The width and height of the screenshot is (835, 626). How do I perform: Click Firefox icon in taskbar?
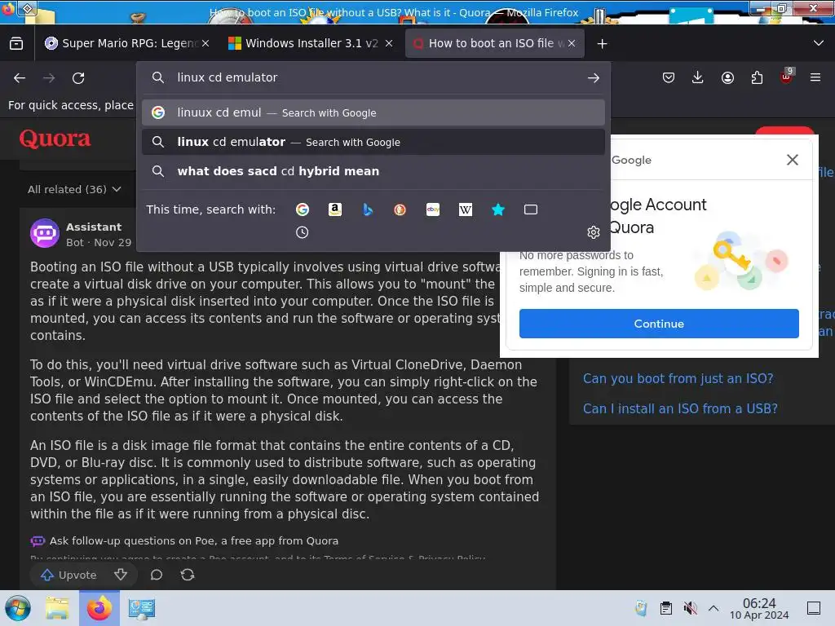pyautogui.click(x=99, y=608)
